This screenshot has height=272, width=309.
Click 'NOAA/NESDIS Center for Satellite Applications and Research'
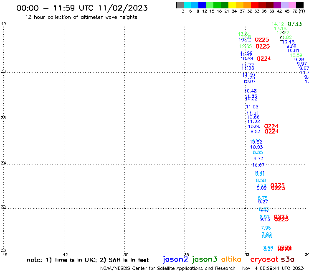pos(168,268)
